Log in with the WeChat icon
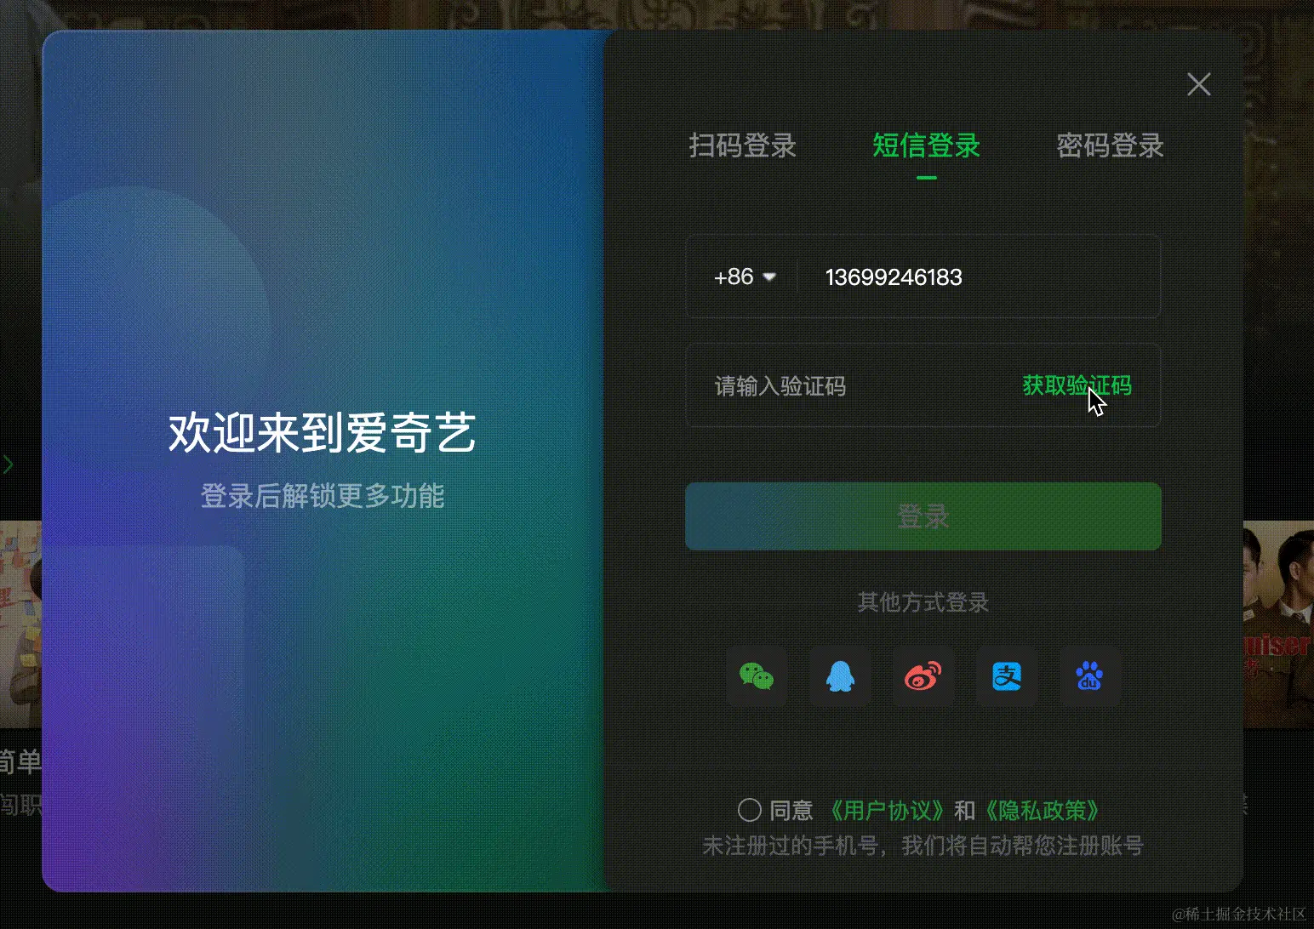The image size is (1314, 929). pyautogui.click(x=757, y=676)
